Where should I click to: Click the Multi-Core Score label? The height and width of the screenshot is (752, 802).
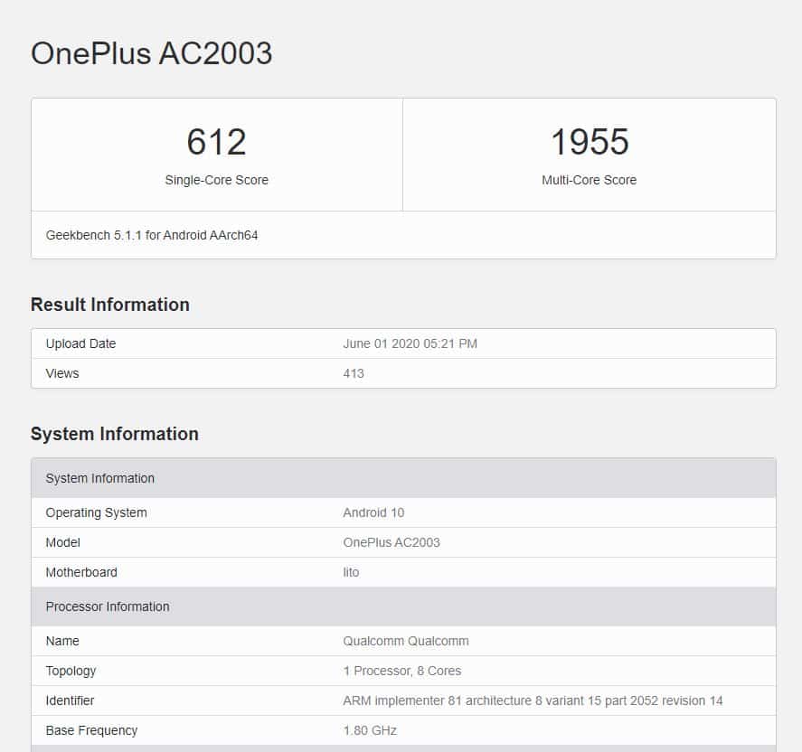click(590, 180)
